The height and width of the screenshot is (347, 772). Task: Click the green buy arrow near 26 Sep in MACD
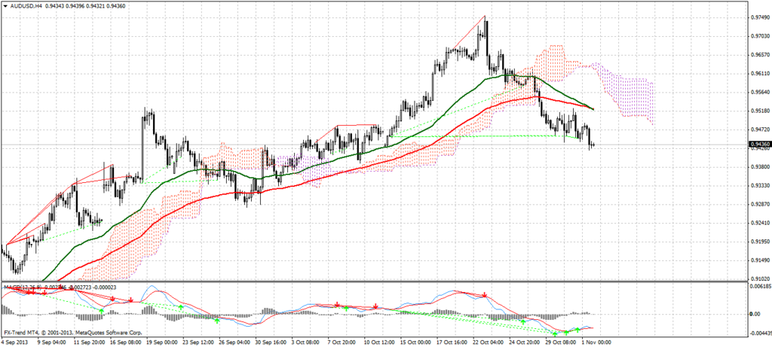pyautogui.click(x=216, y=320)
